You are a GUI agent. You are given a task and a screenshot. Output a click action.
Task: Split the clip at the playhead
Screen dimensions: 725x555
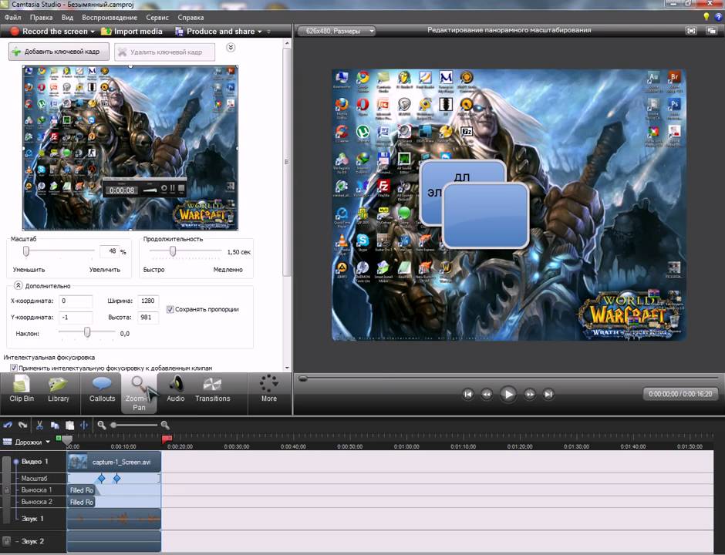(84, 425)
